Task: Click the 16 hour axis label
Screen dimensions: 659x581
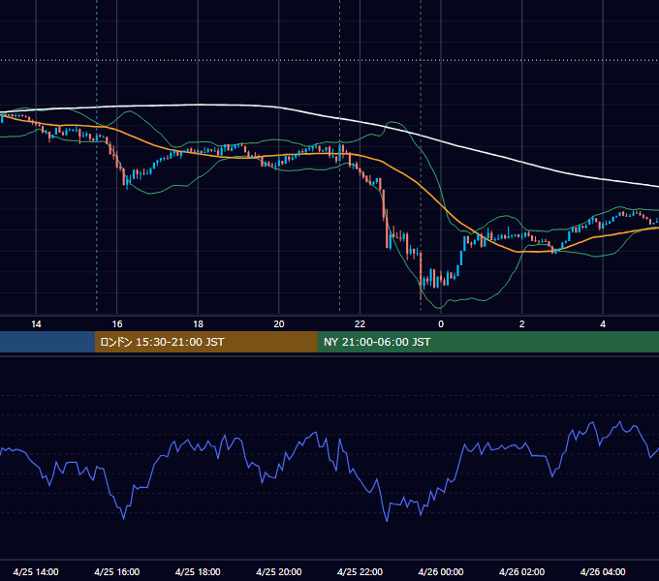Action: [117, 324]
